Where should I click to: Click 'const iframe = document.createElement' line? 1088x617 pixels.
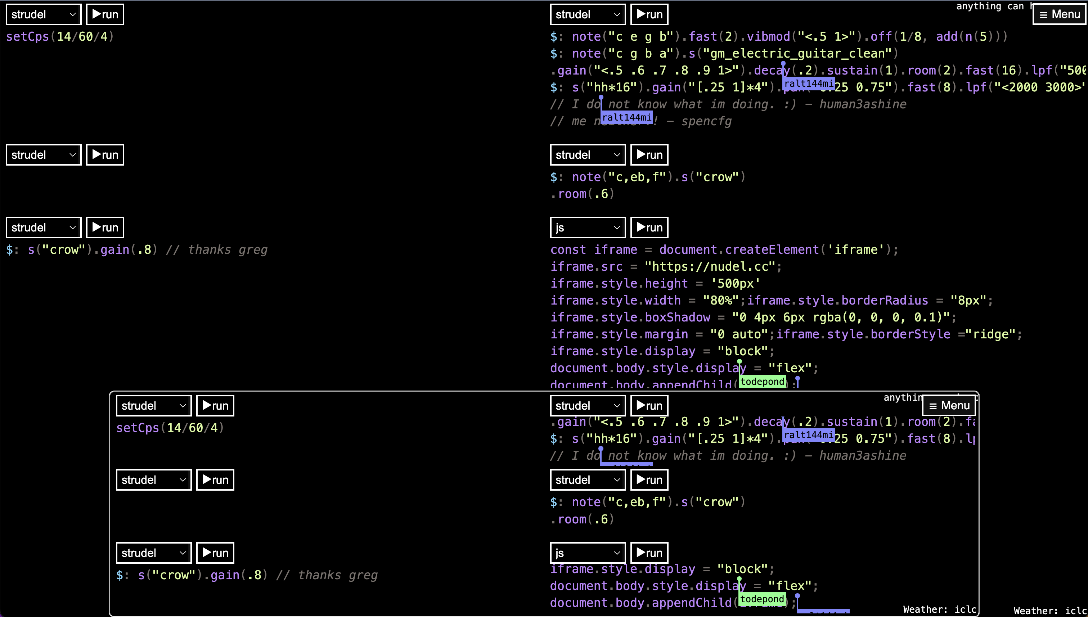724,249
